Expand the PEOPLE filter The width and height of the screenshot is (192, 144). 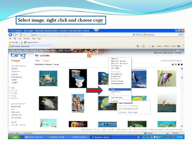pos(14,98)
